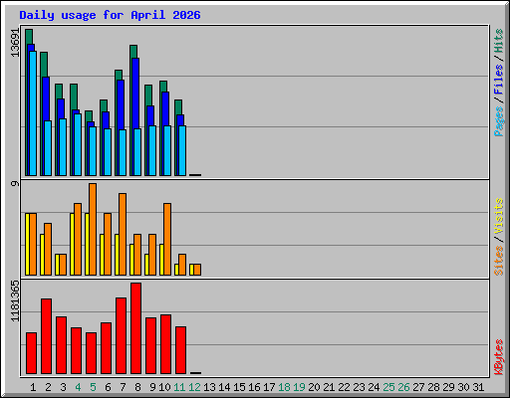Screen dimensions: 510x398
Task: Click day label 31 on x-axis
Action: click(x=478, y=387)
